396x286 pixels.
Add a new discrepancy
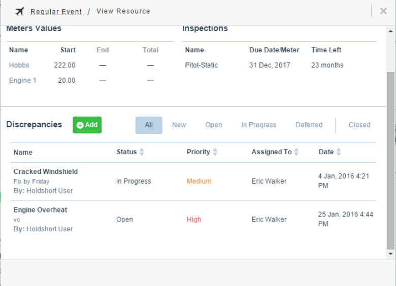tap(87, 125)
